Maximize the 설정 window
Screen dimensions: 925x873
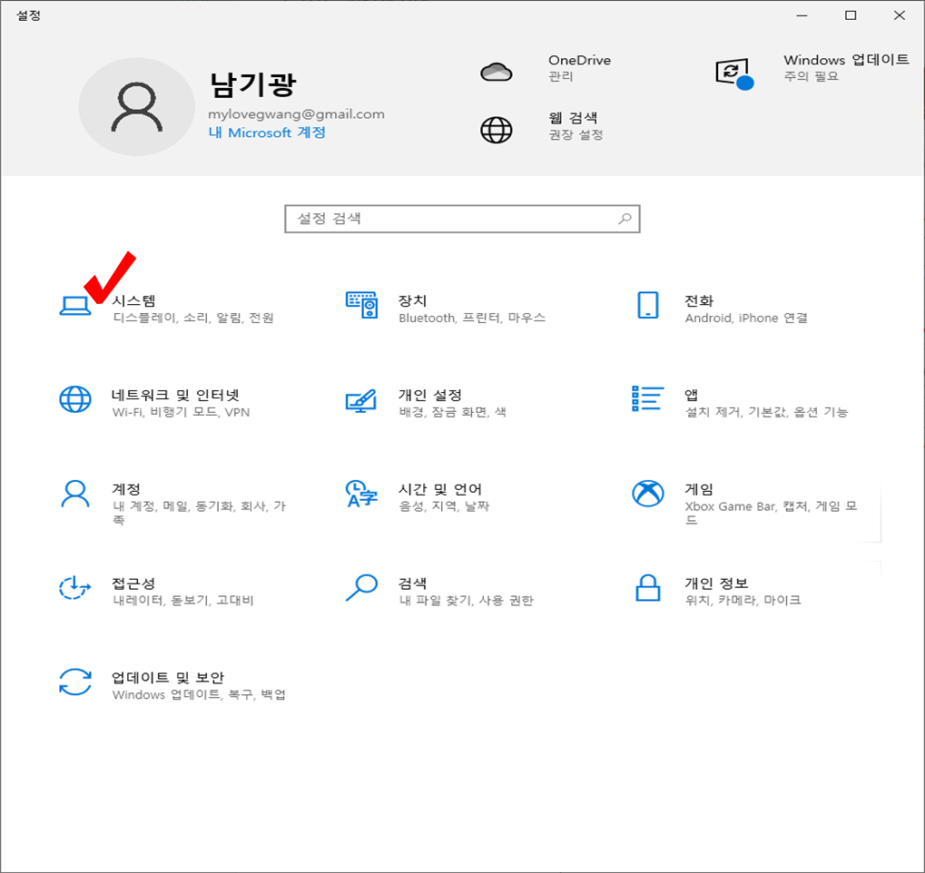[x=851, y=15]
